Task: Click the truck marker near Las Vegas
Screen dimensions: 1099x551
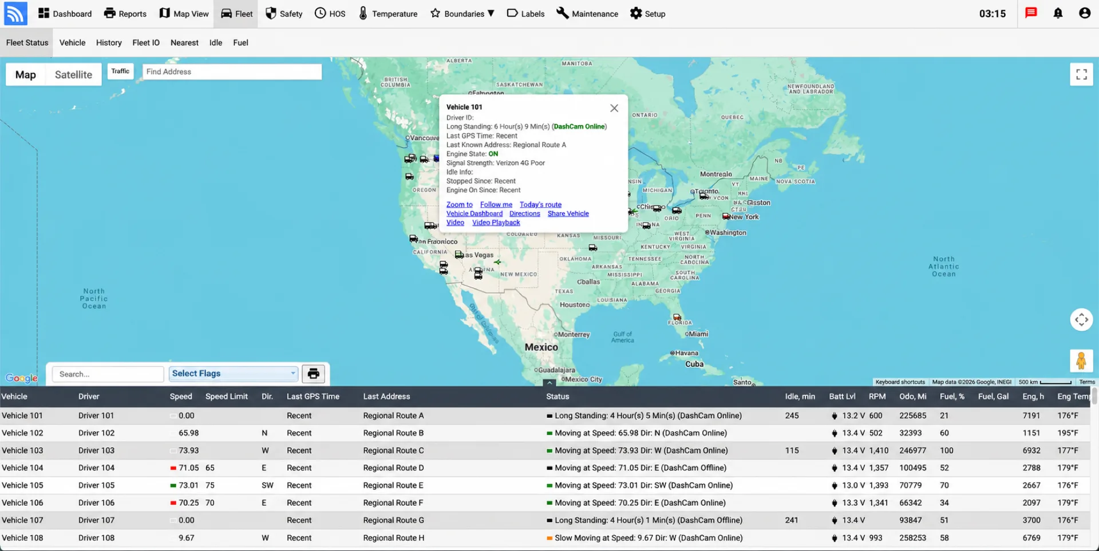Action: (x=459, y=255)
